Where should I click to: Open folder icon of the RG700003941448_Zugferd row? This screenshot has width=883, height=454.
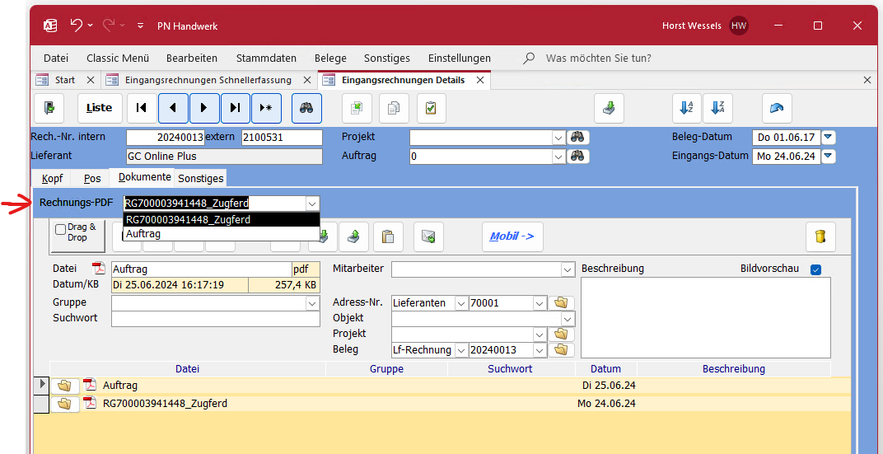[65, 404]
